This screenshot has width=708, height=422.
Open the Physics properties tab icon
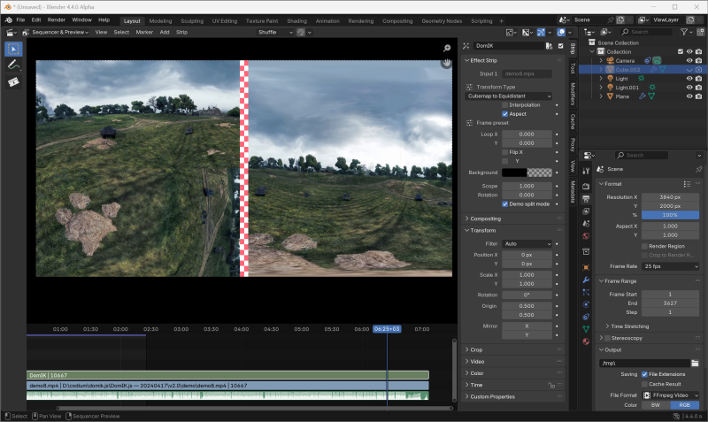click(586, 304)
